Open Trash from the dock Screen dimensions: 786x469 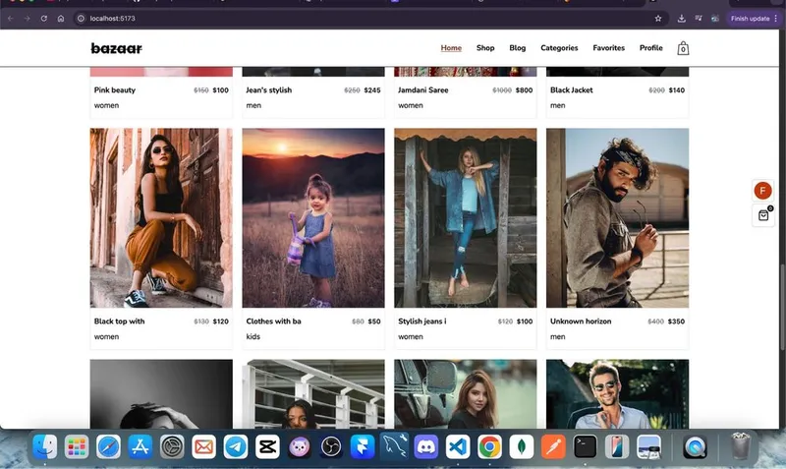pyautogui.click(x=741, y=446)
